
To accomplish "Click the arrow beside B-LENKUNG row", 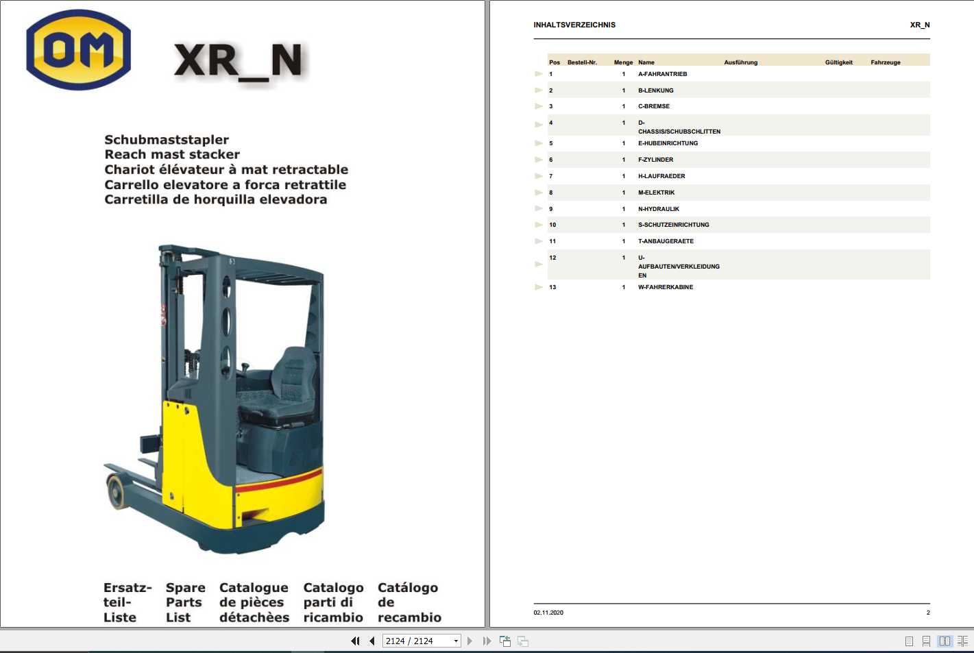I will (539, 90).
